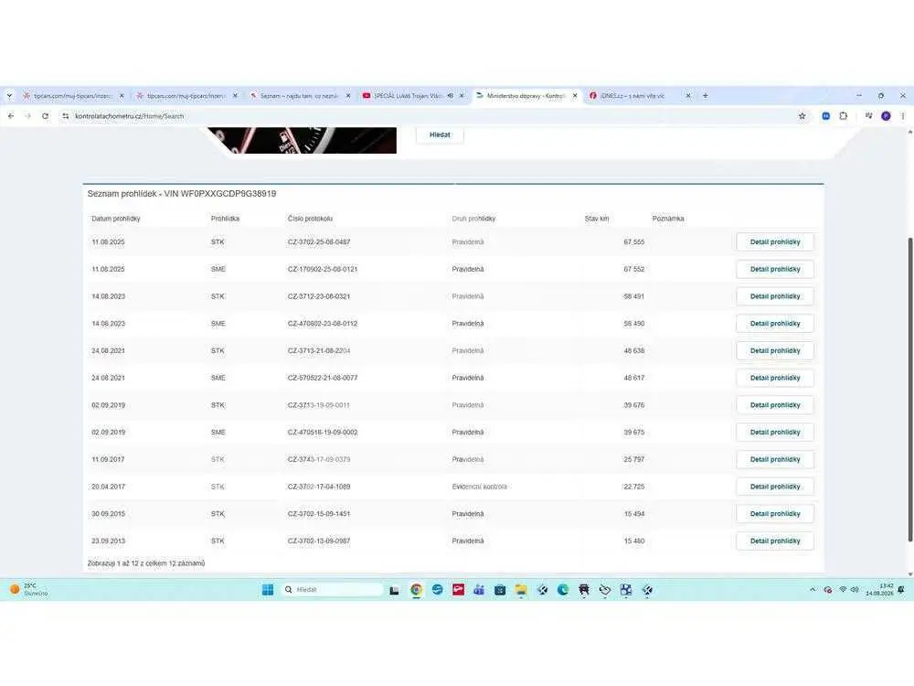Image resolution: width=914 pixels, height=686 pixels.
Task: Open Detail prohlídky for 11.08.2025 STK row
Action: coord(775,242)
